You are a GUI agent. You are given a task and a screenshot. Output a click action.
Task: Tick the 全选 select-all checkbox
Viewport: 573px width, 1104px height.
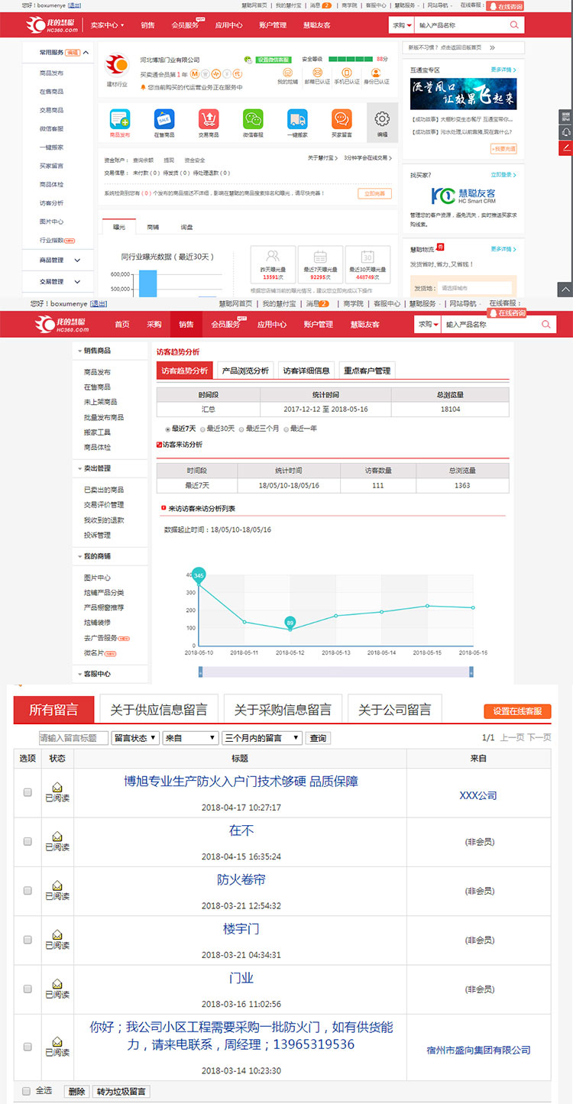27,1091
